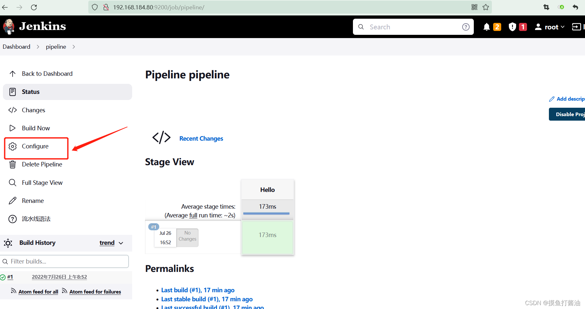Open the 2022年7月26日 build timestamp link

point(59,277)
